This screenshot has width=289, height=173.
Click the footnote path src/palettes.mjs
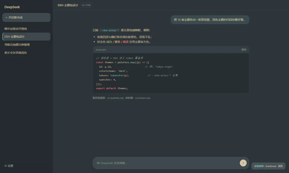point(115,98)
